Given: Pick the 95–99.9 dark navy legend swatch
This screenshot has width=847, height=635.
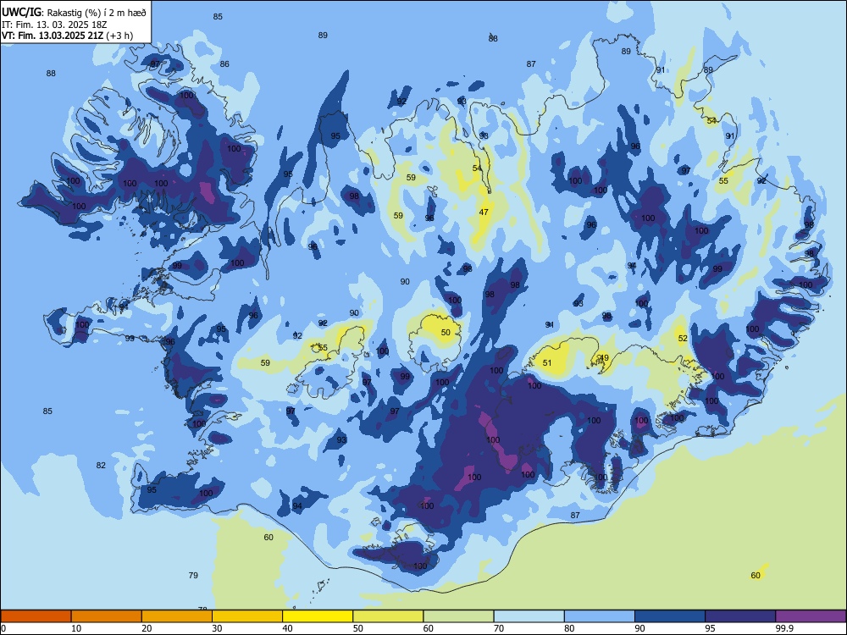Looking at the screenshot, I should [740, 616].
